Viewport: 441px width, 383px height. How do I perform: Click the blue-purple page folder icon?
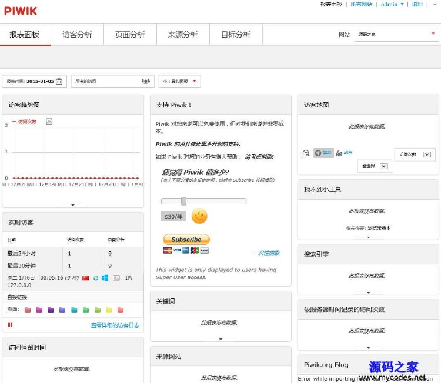(62, 310)
